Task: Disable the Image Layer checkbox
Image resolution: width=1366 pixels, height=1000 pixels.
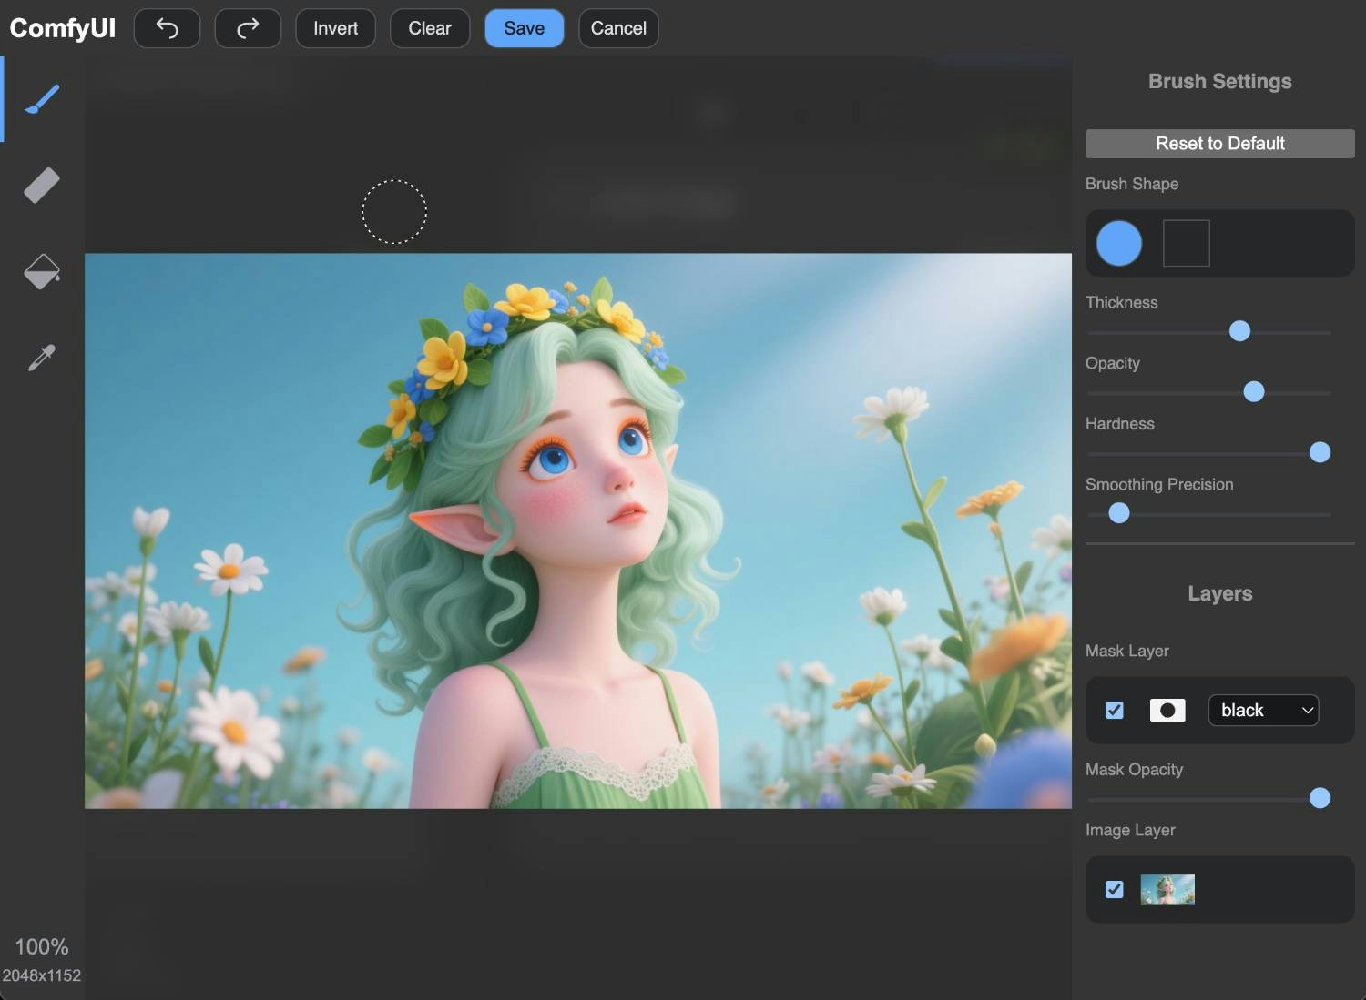Action: click(1114, 889)
